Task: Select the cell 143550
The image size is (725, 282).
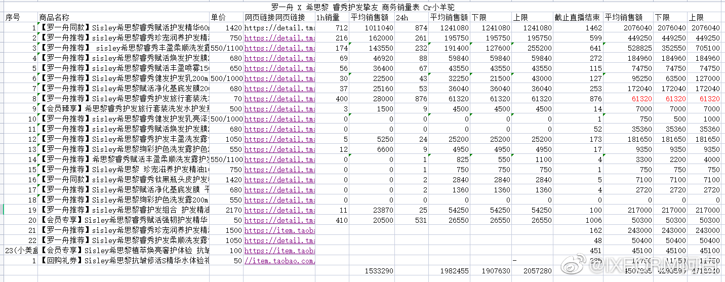Action: [372, 48]
